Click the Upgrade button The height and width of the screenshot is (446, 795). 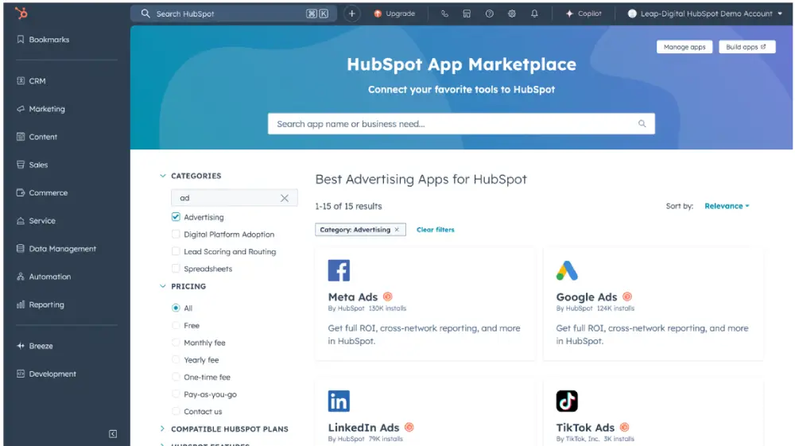point(394,14)
